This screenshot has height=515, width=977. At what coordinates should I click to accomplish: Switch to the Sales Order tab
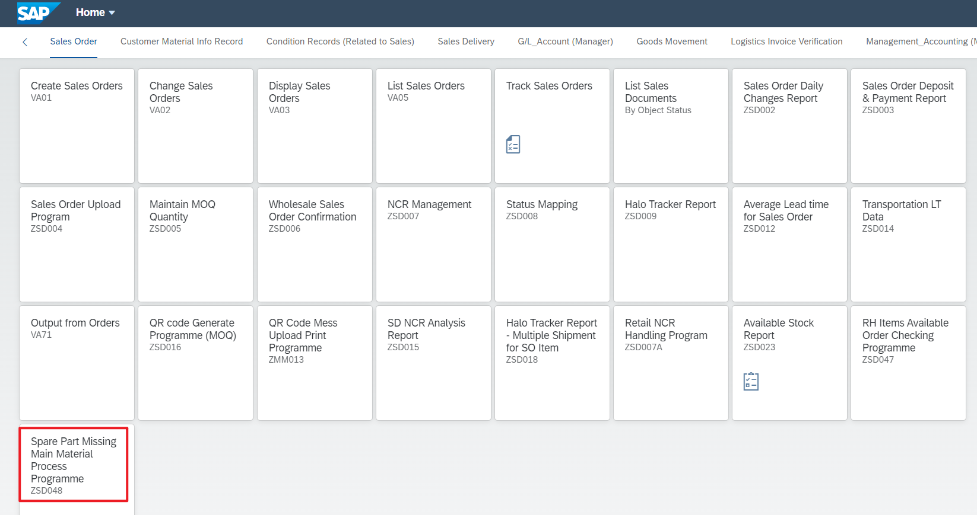74,41
